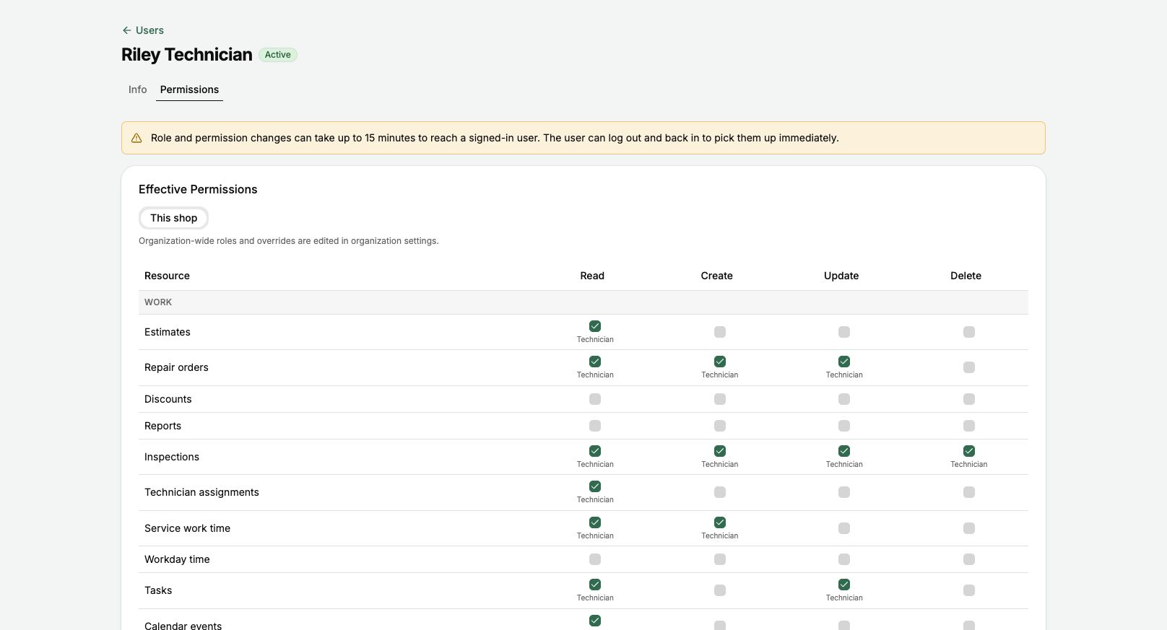Click the Active status badge
The width and height of the screenshot is (1167, 630).
[278, 55]
